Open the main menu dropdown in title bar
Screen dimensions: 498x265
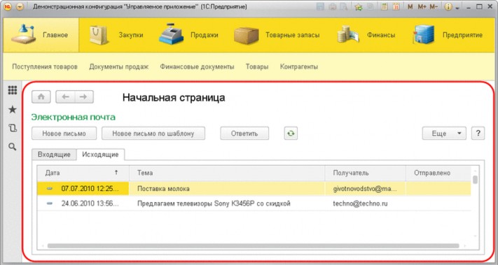20,7
